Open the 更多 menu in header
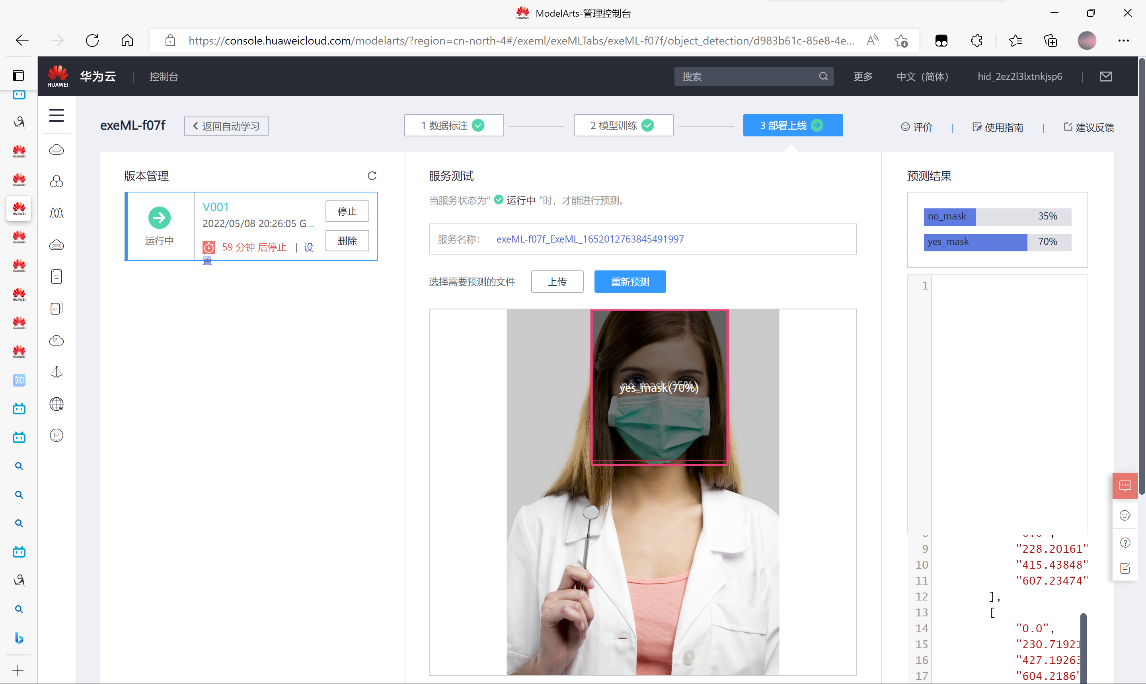The width and height of the screenshot is (1146, 684). (862, 76)
